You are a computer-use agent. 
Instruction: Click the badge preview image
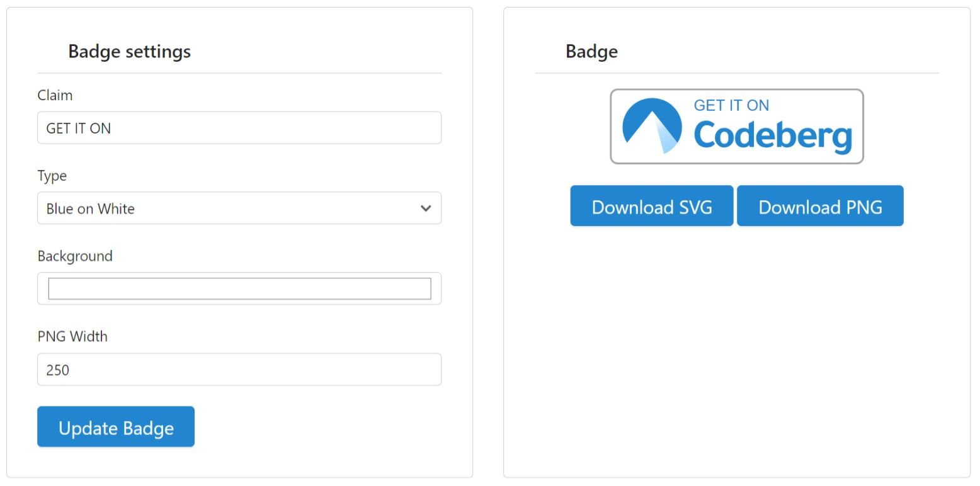coord(736,125)
